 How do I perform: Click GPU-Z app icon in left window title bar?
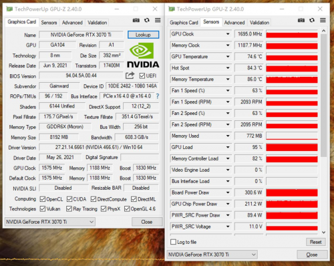point(9,9)
